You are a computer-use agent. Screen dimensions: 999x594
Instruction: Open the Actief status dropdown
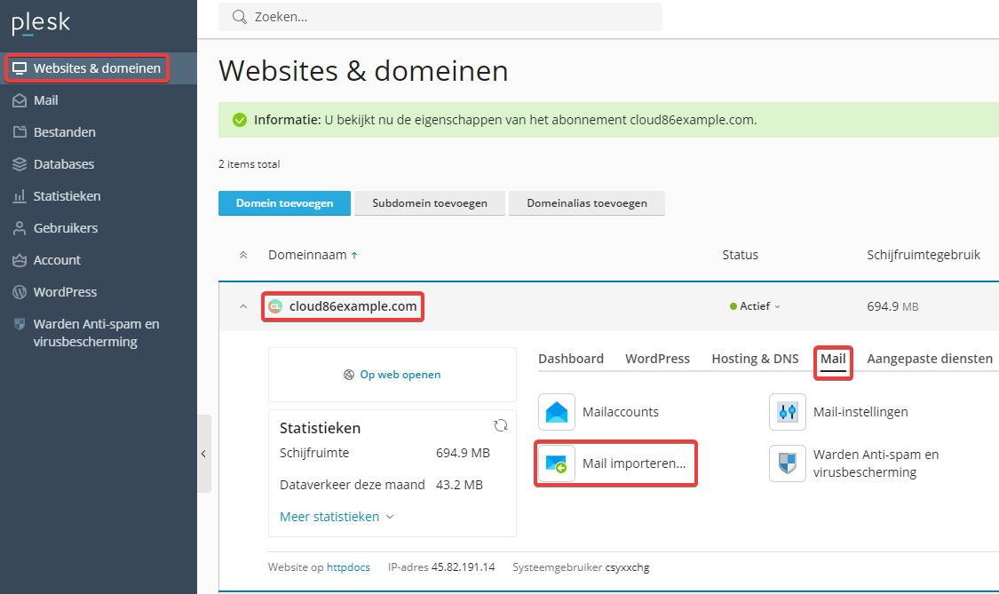point(756,306)
